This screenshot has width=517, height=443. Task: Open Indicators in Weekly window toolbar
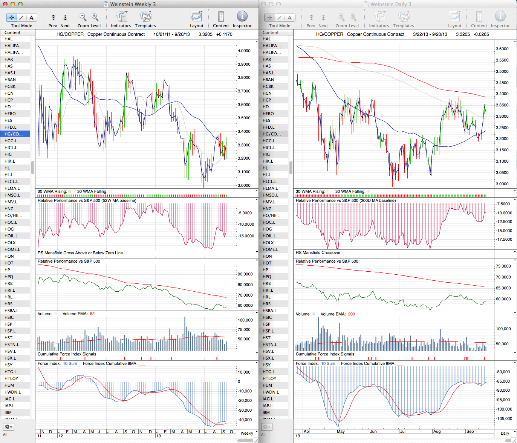[121, 17]
